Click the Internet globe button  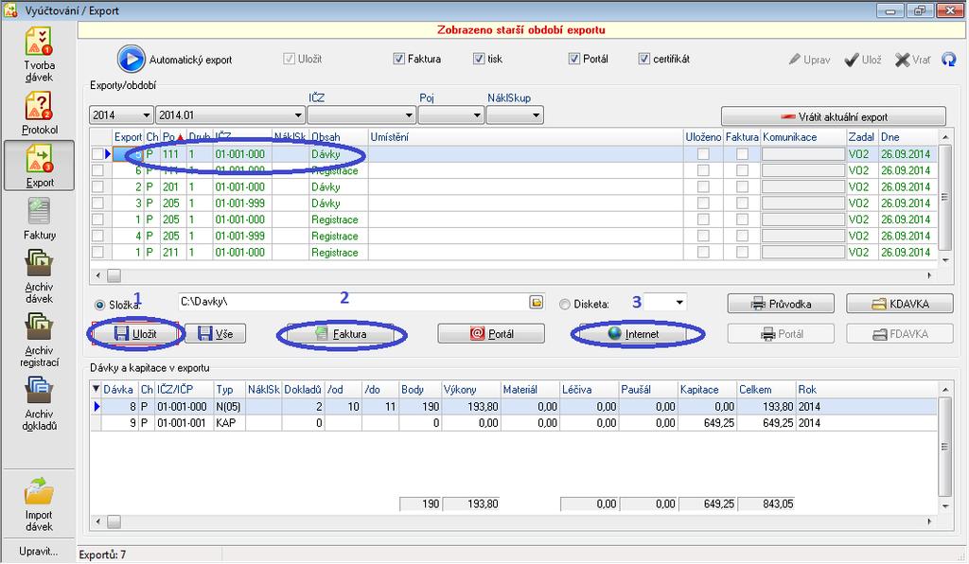tap(633, 334)
